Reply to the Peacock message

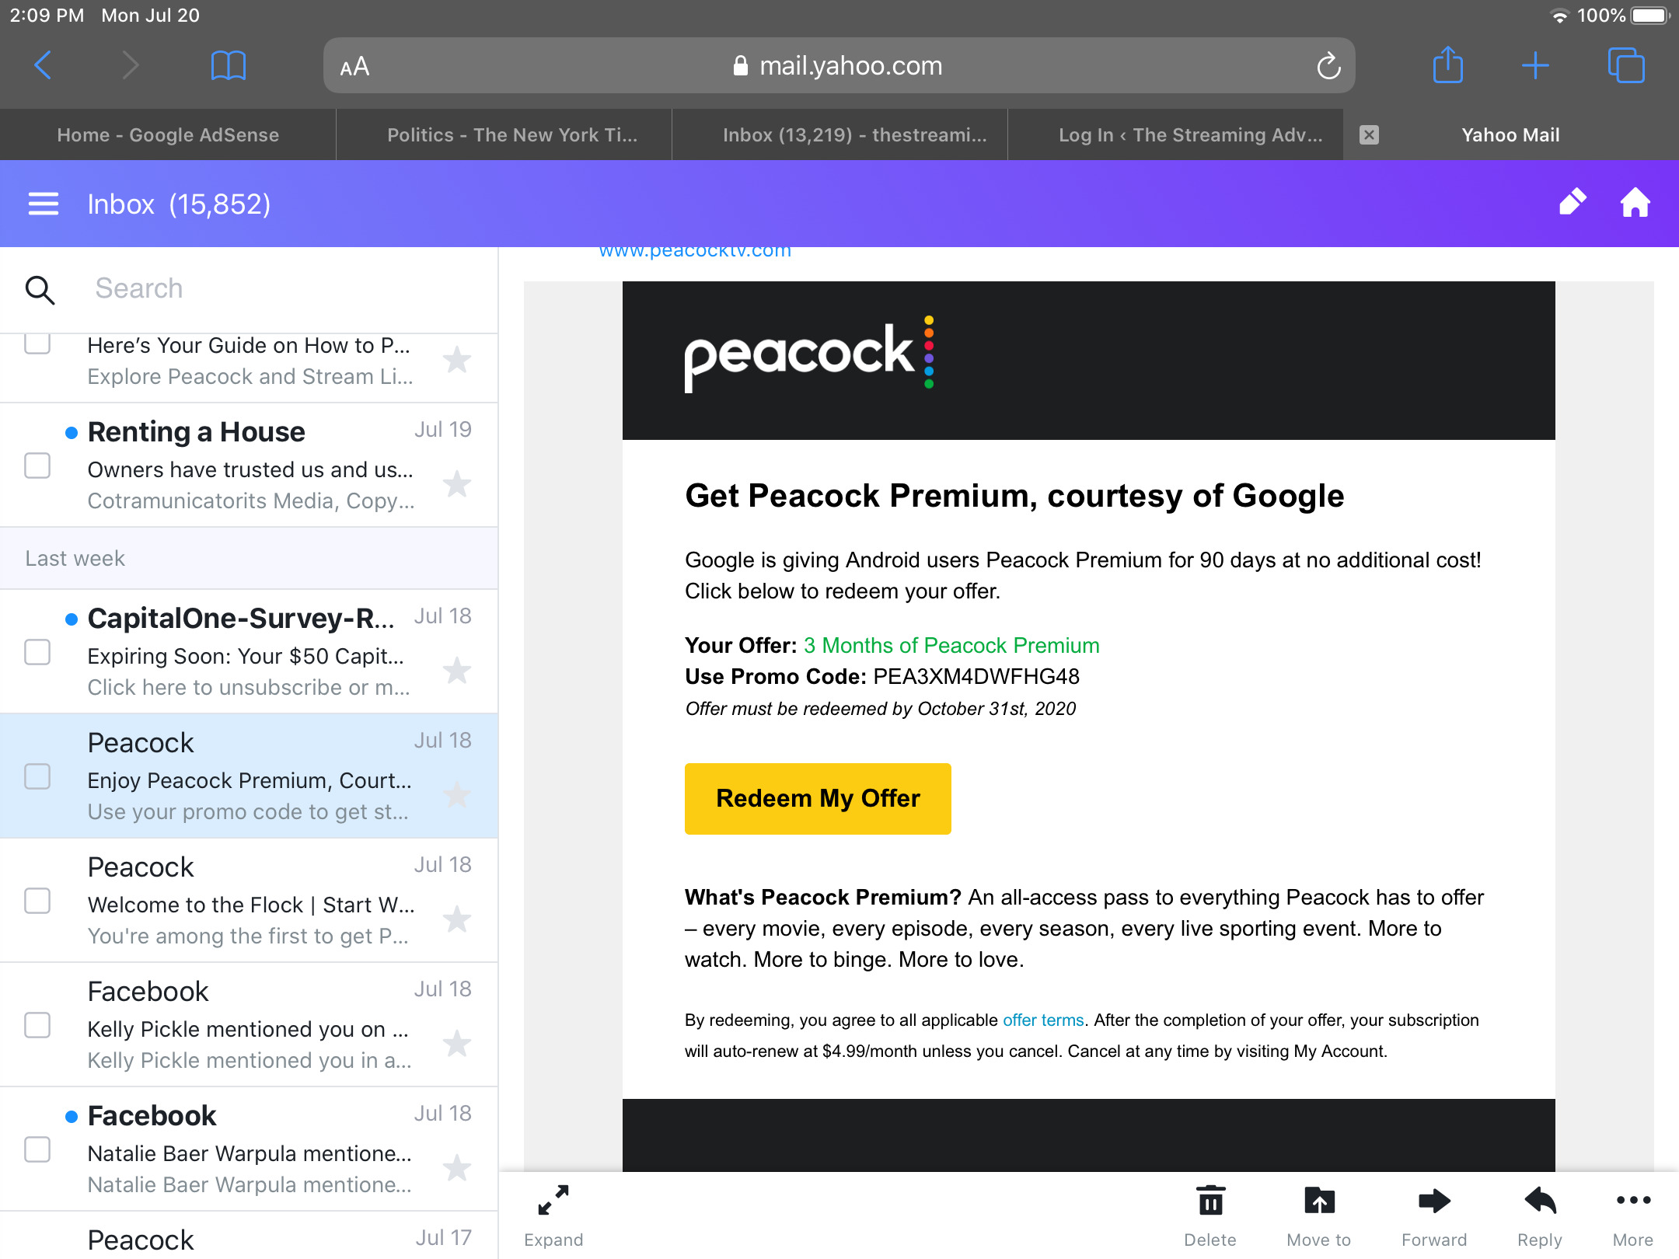(x=1540, y=1216)
